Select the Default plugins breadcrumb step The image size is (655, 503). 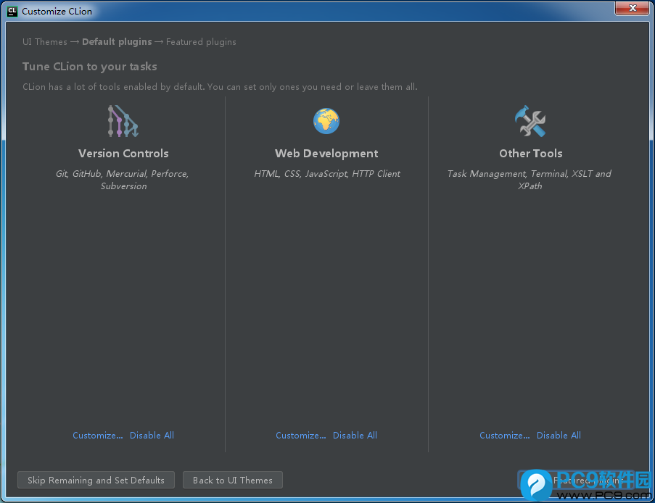click(117, 42)
